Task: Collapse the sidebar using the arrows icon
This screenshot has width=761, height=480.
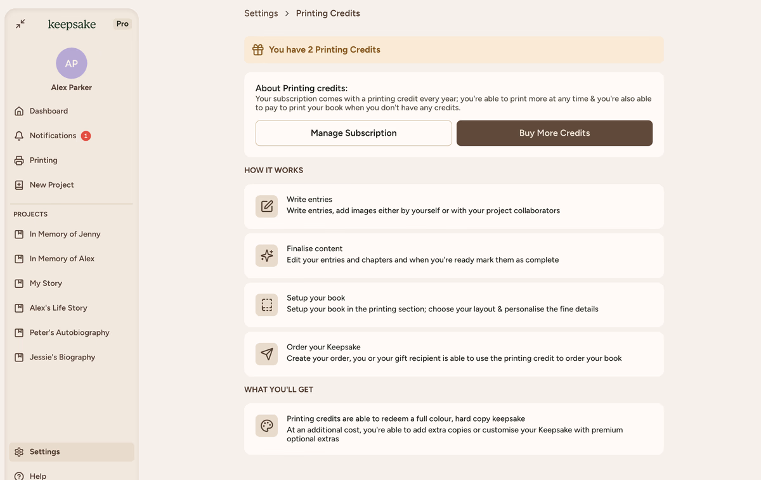Action: coord(20,23)
